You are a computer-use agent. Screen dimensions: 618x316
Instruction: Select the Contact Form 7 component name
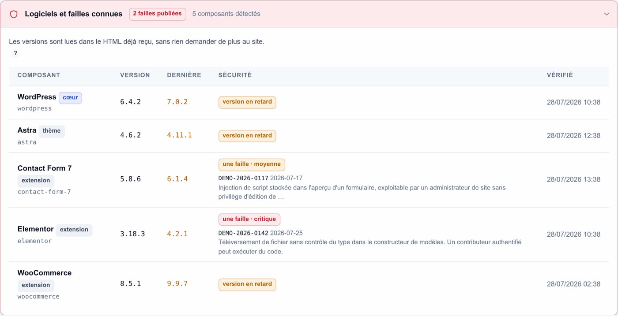pos(45,168)
